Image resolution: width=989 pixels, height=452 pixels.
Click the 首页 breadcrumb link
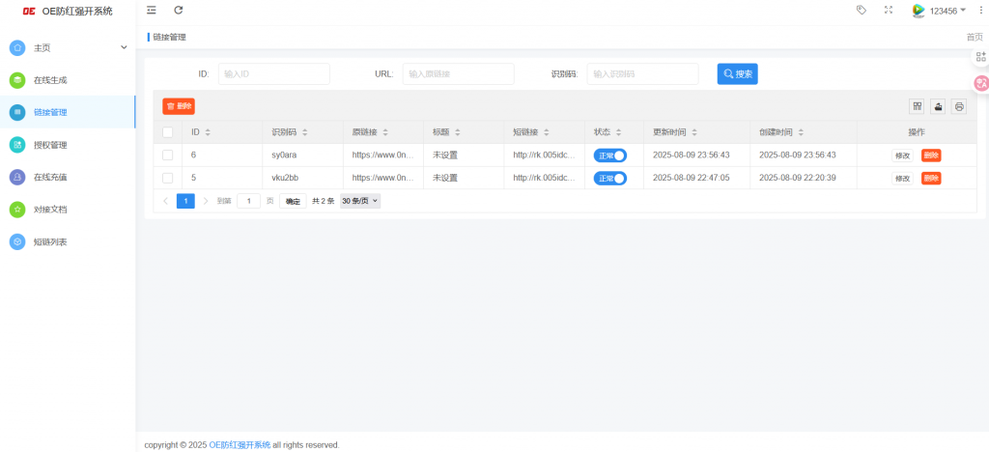[x=975, y=38]
